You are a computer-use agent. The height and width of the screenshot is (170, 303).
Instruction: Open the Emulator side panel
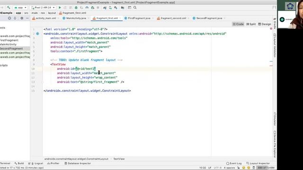pyautogui.click(x=275, y=119)
